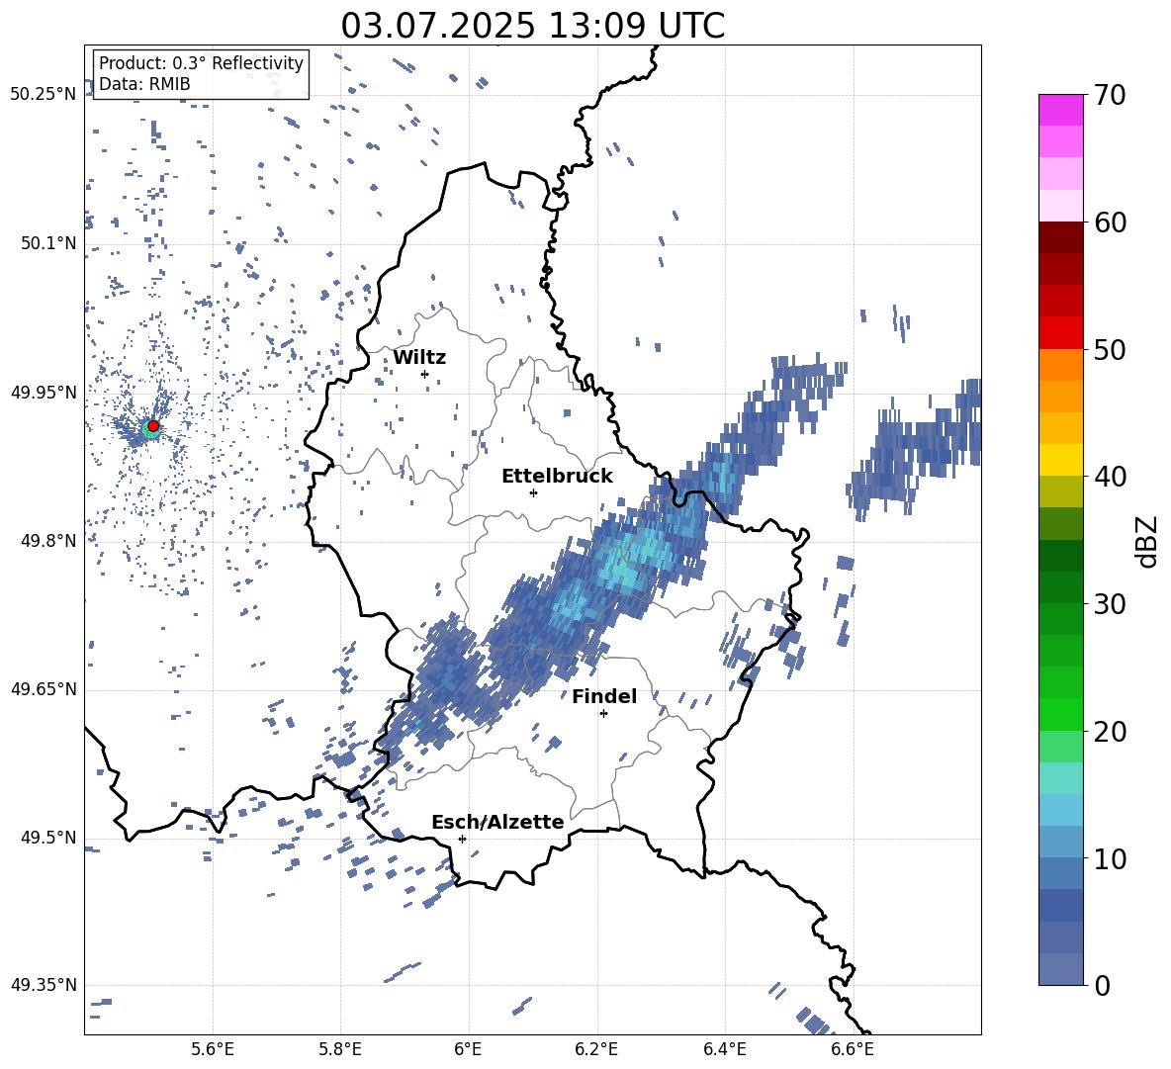1171x1069 pixels.
Task: Click the 49.5°N latitude label
Action: 47,838
